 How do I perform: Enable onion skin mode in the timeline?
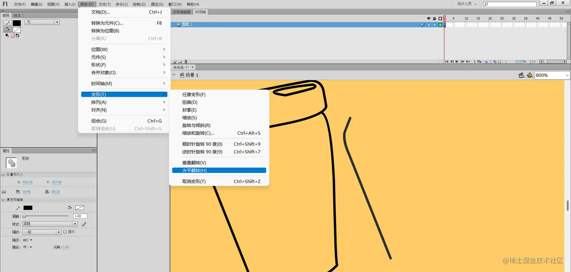[486, 61]
